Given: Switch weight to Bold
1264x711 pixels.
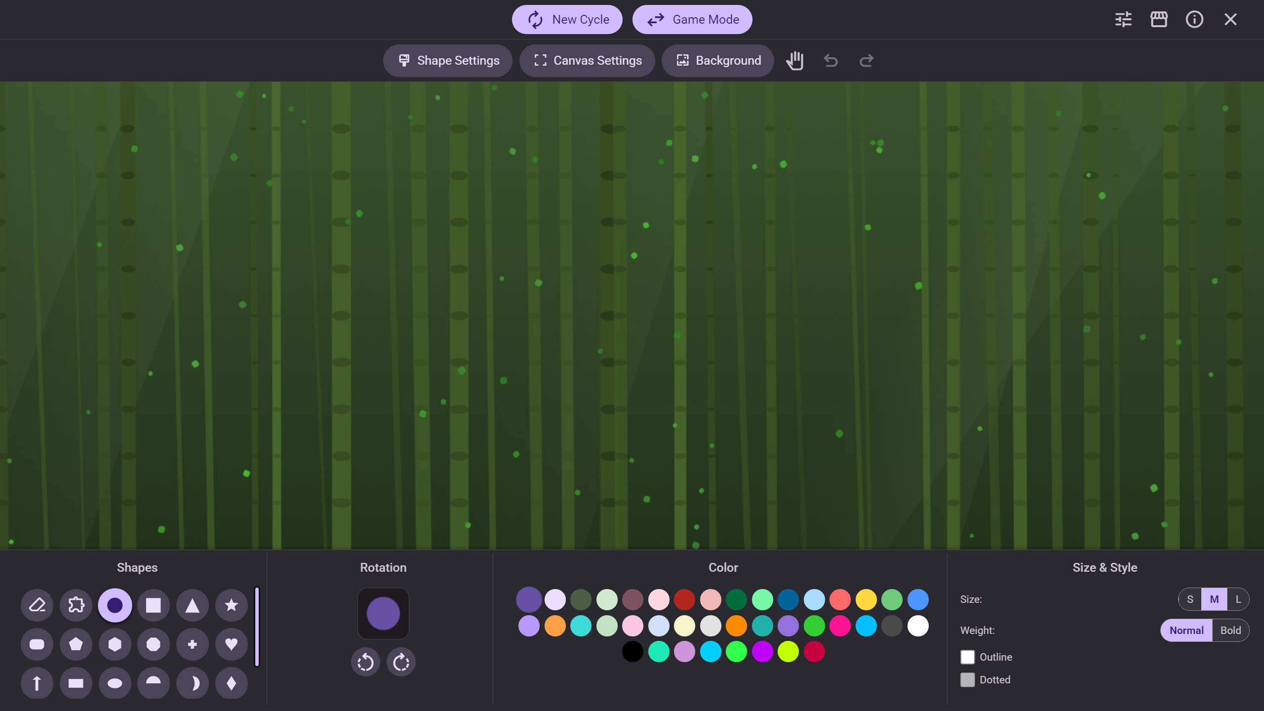Looking at the screenshot, I should coord(1230,630).
